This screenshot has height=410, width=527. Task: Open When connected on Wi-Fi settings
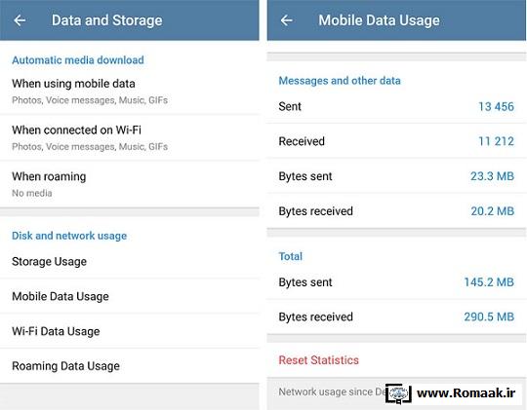130,138
